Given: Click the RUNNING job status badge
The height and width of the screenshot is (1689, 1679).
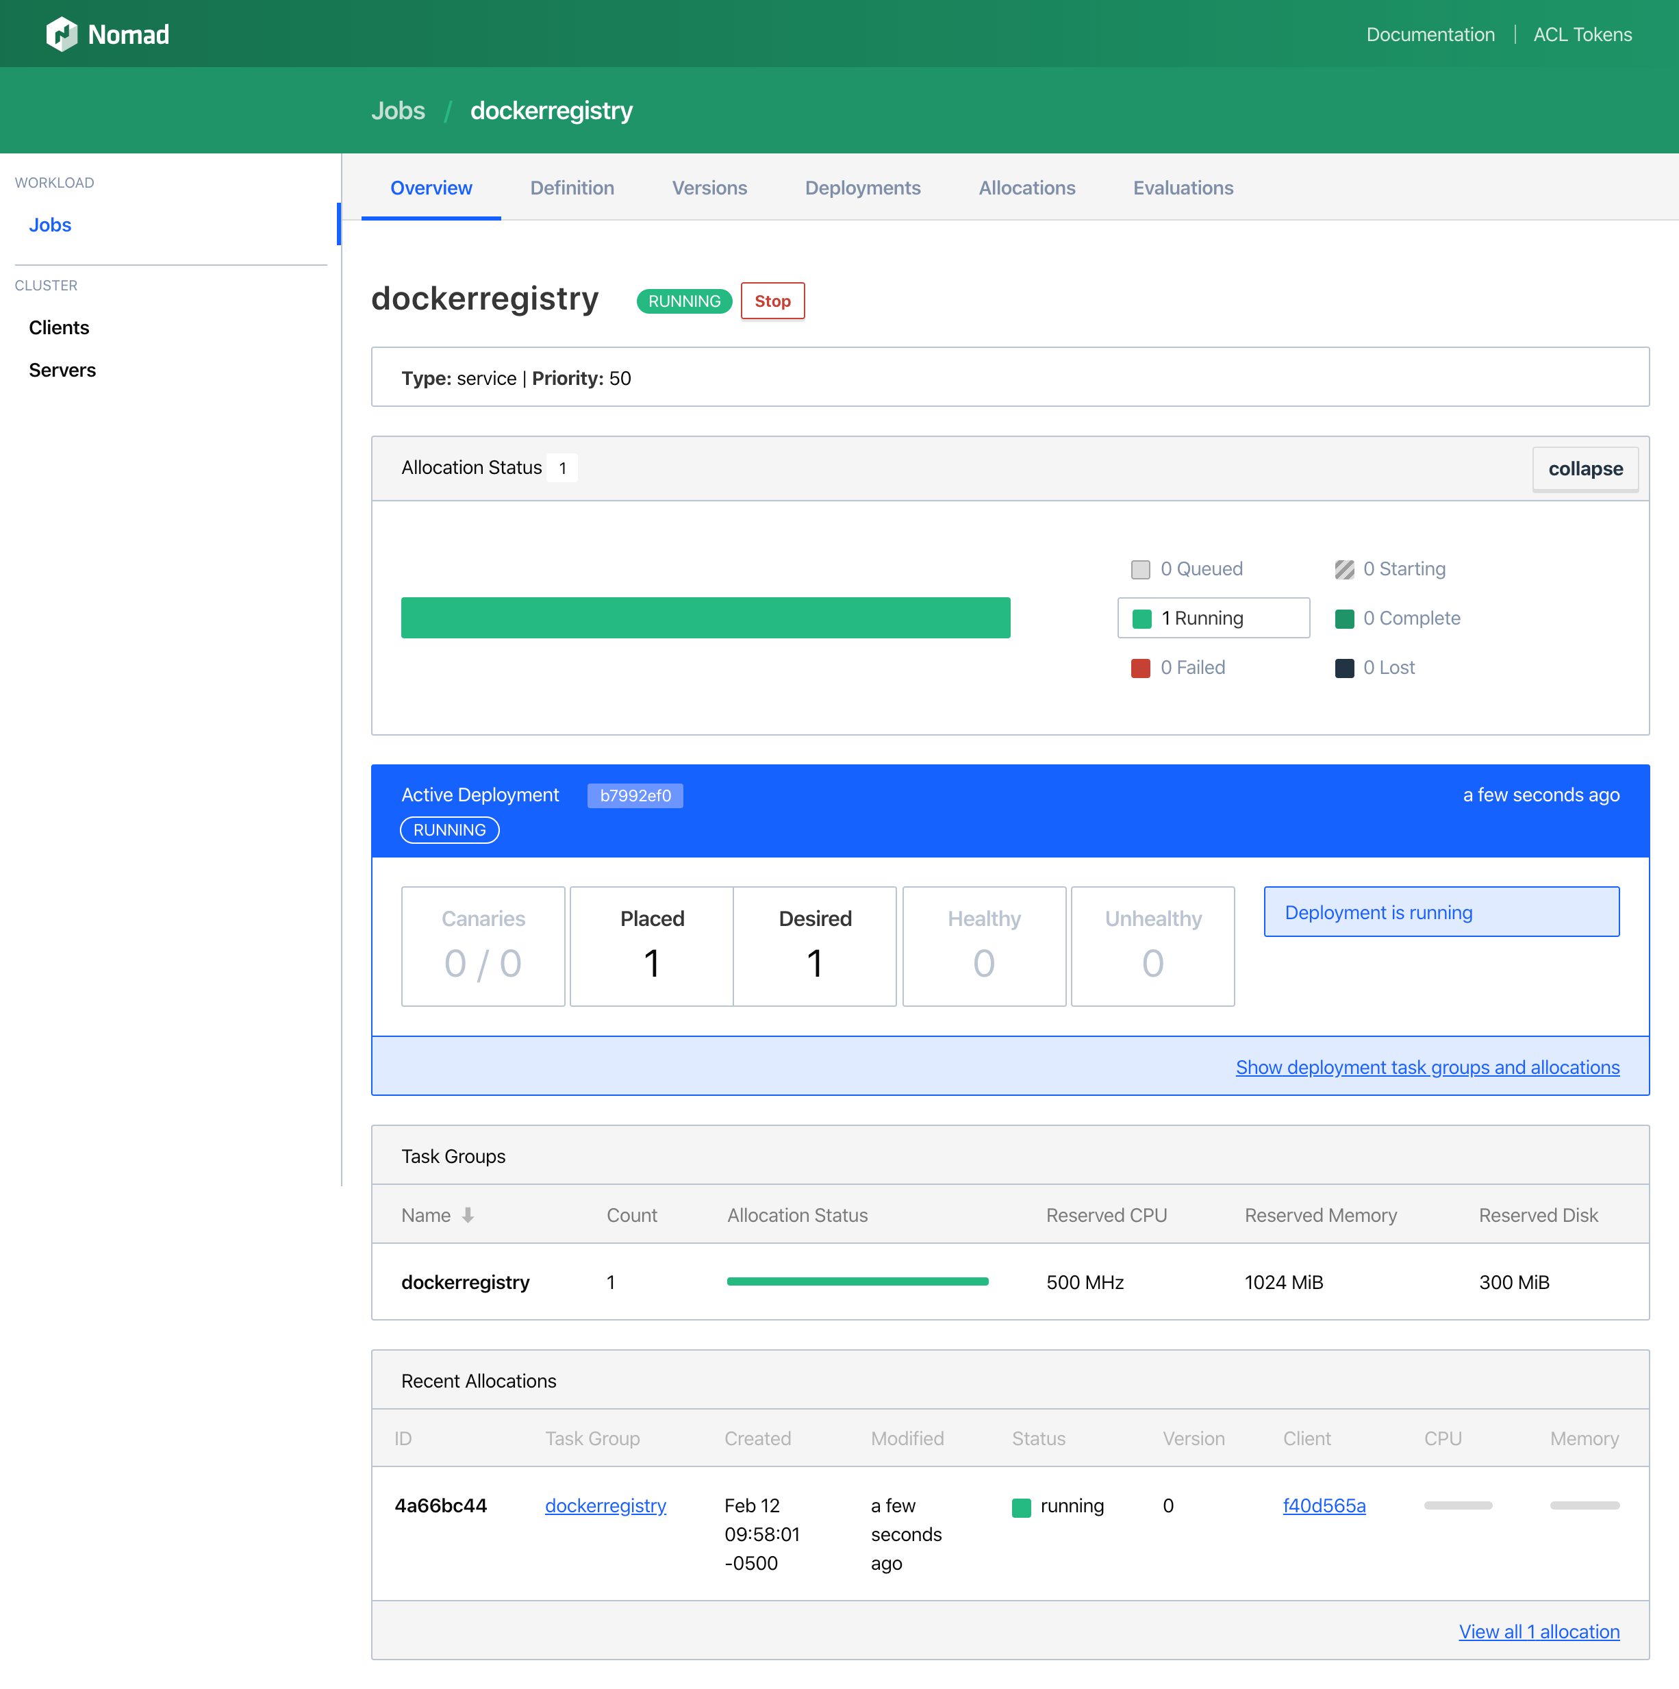Looking at the screenshot, I should pyautogui.click(x=684, y=301).
